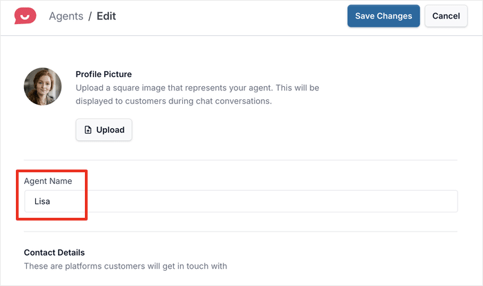The height and width of the screenshot is (286, 483).
Task: Click the Agent Name field label
Action: 48,181
